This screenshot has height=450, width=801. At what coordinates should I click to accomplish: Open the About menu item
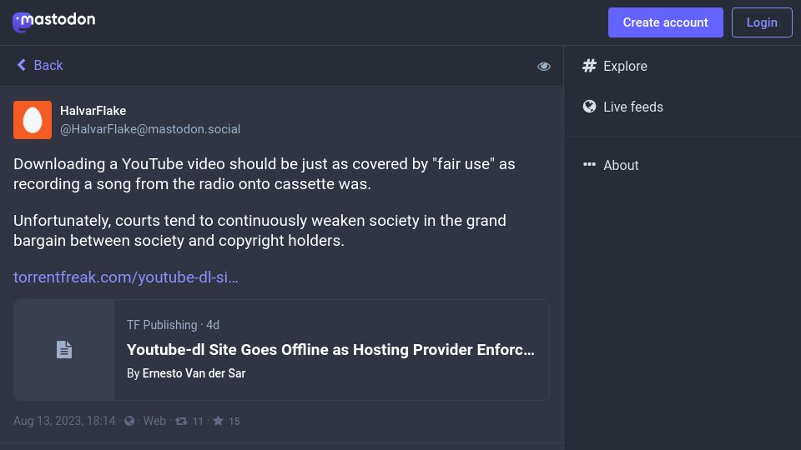tap(611, 165)
